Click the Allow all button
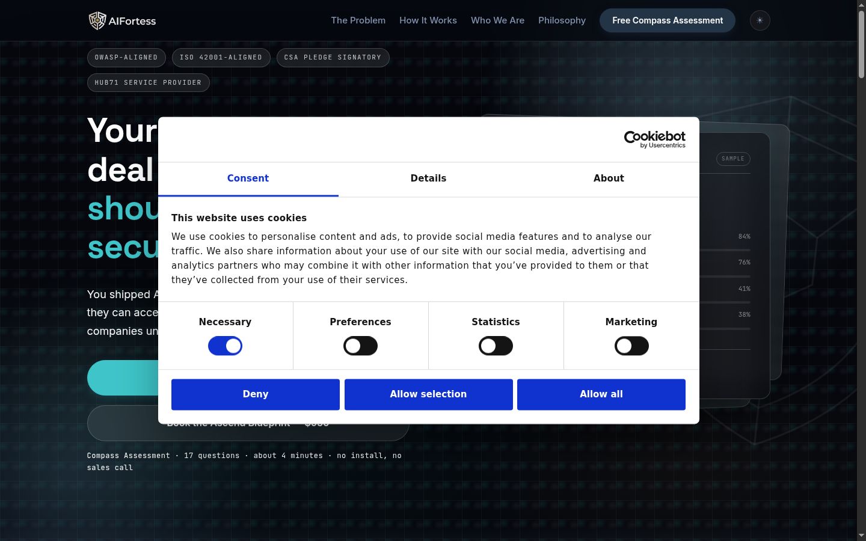 [601, 394]
